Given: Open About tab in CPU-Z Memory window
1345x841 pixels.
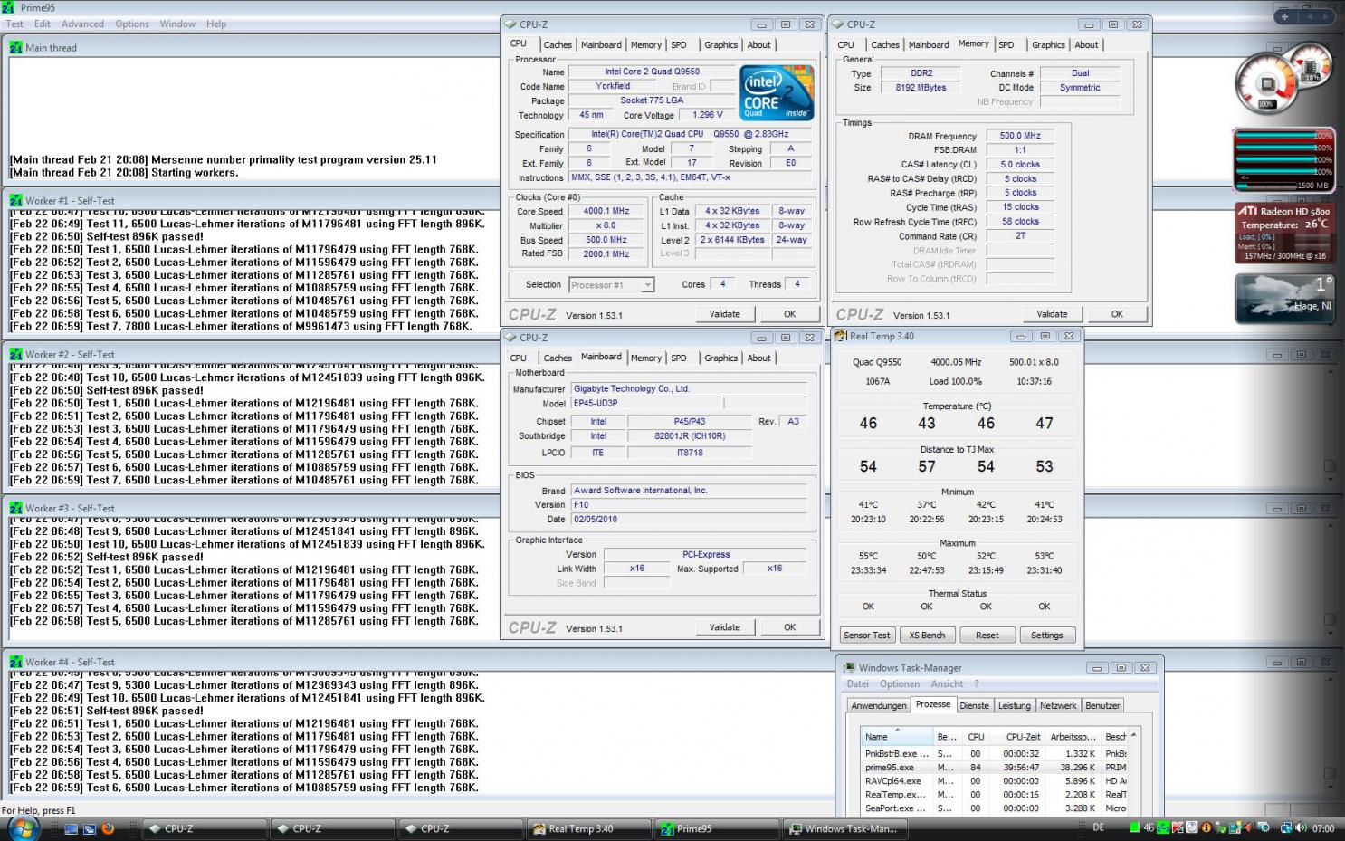Looking at the screenshot, I should 1086,44.
